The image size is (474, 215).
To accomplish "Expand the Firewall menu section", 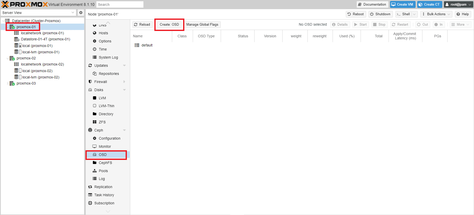I will (x=124, y=82).
